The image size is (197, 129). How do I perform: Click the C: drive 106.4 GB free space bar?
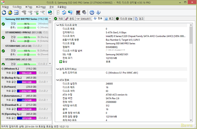pyautogui.click(x=27, y=73)
